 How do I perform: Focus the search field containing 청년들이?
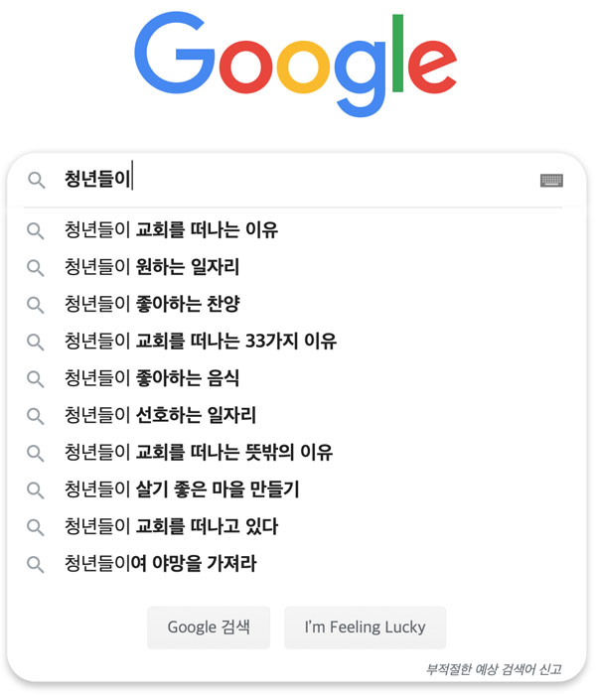coord(298,180)
